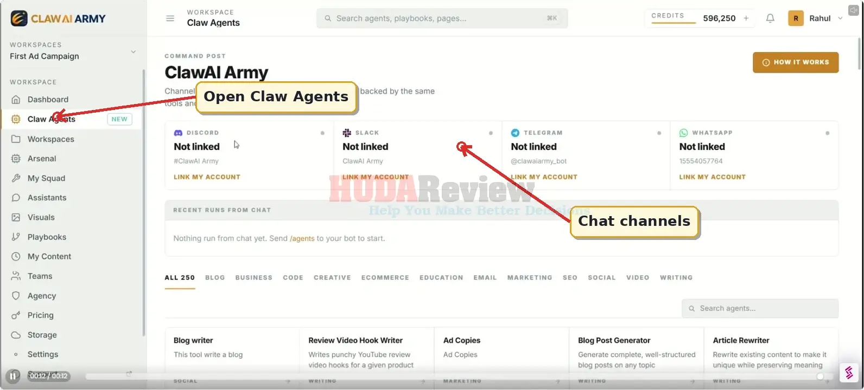Click the Discord #ClawAI Army channel text
The height and width of the screenshot is (390, 864).
tap(196, 161)
